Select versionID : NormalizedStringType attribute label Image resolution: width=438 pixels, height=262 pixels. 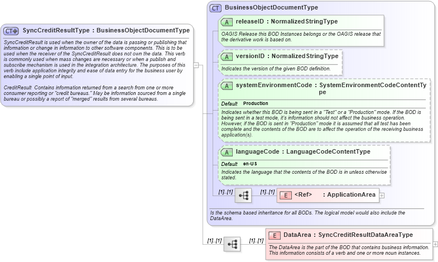[287, 56]
